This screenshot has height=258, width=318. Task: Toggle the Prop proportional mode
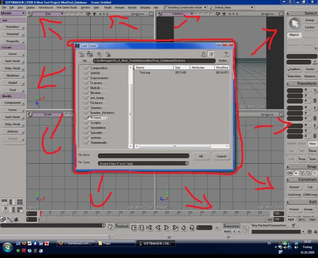302,159
